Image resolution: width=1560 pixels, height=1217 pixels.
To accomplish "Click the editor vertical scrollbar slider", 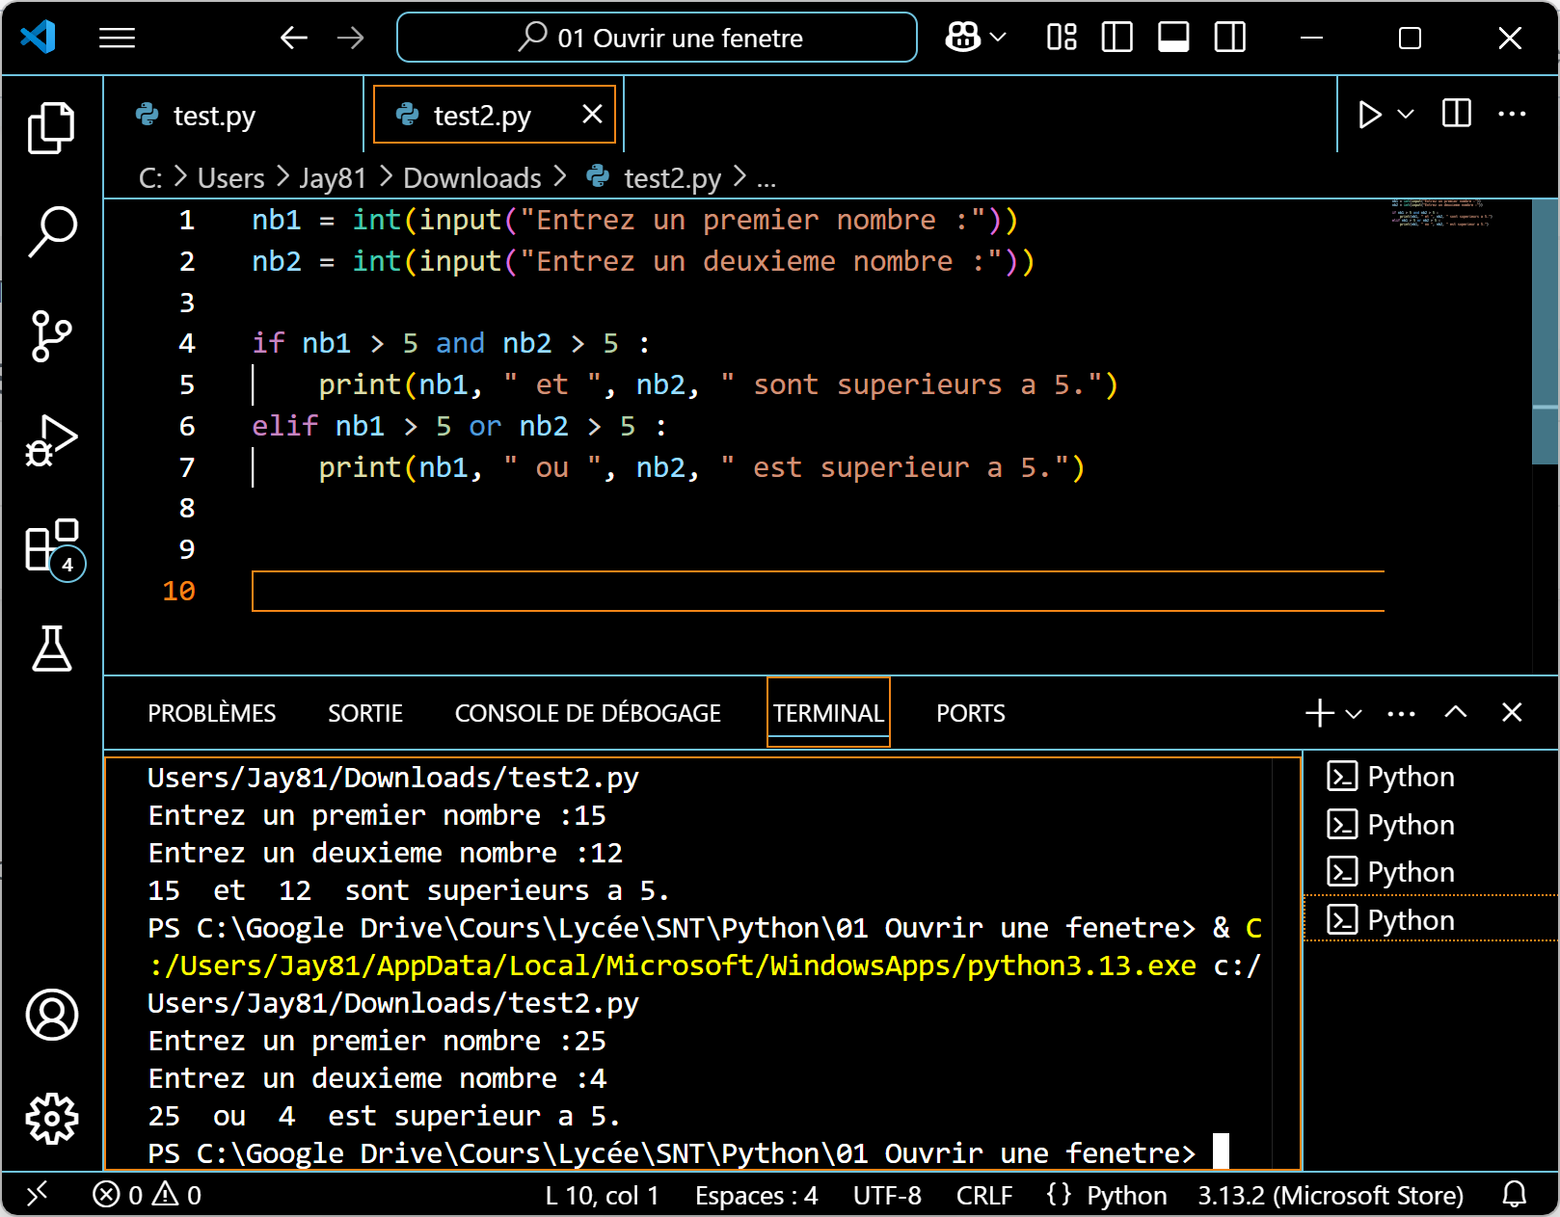I will pos(1545,331).
